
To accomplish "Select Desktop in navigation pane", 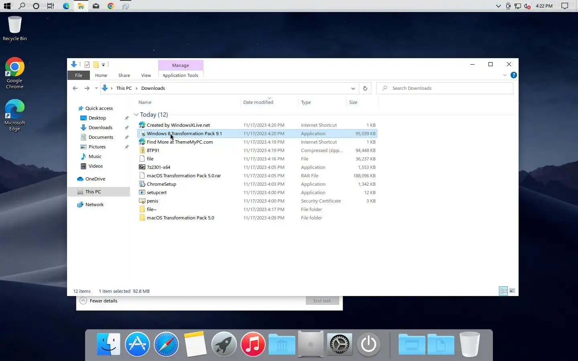I will (97, 118).
